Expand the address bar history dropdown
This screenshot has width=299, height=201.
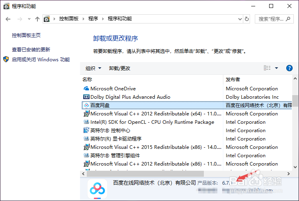click(240, 19)
